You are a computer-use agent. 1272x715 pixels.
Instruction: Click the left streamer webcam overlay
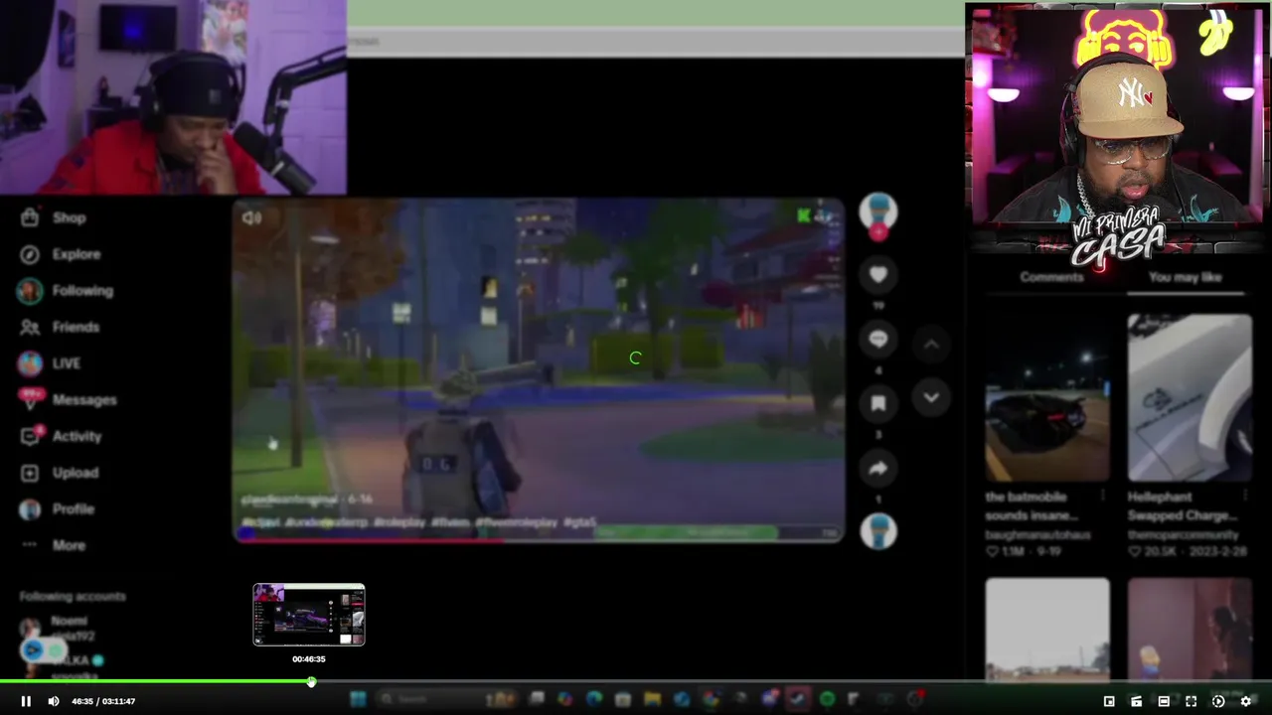pyautogui.click(x=173, y=97)
